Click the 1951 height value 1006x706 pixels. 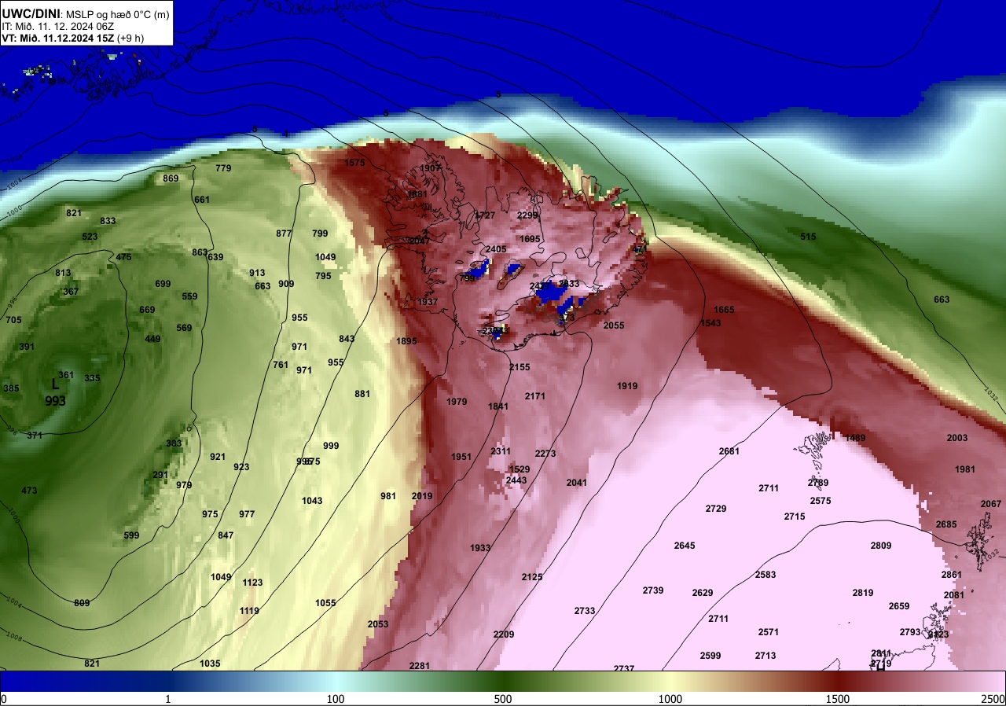tap(461, 457)
